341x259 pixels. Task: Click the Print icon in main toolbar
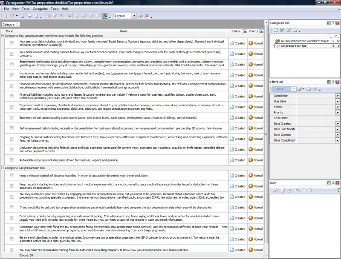point(30,16)
